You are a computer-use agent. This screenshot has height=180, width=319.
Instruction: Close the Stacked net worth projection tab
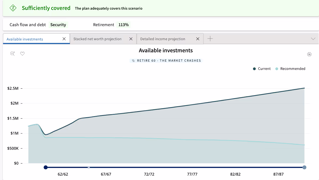(x=131, y=39)
